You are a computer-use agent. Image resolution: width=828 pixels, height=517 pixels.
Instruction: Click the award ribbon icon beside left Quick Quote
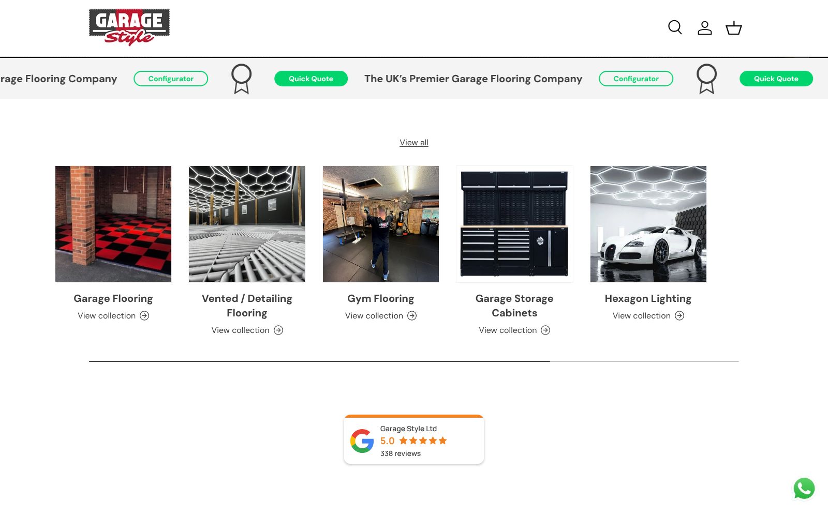(x=241, y=79)
